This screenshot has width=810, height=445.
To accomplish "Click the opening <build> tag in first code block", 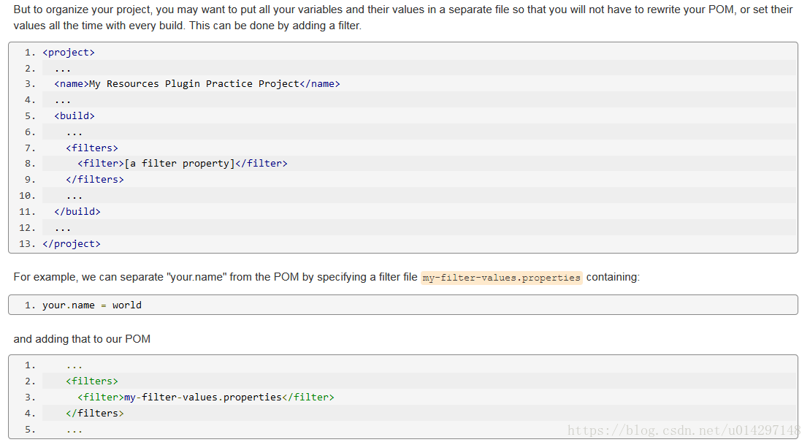I will tap(74, 115).
